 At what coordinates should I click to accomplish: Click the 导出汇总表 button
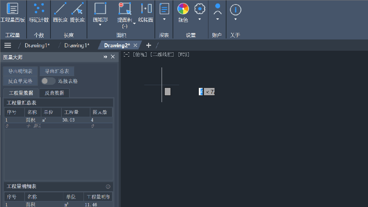coord(57,71)
